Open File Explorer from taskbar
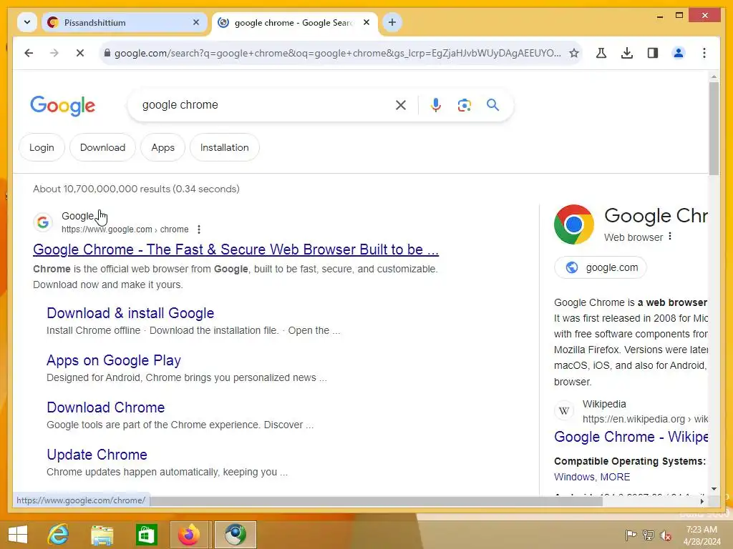 click(102, 535)
